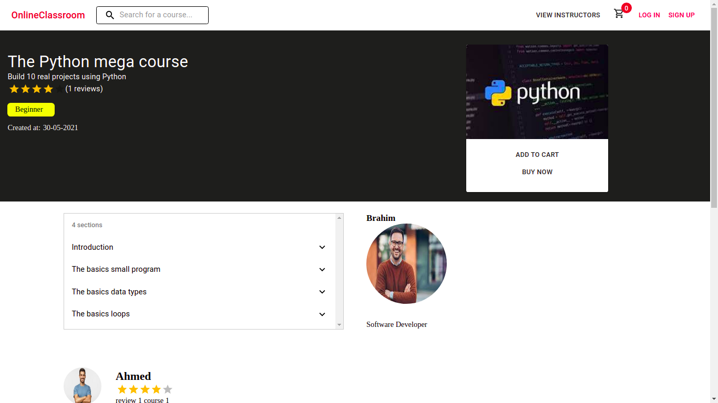Click the search magnifier icon
The width and height of the screenshot is (718, 403).
(x=110, y=15)
